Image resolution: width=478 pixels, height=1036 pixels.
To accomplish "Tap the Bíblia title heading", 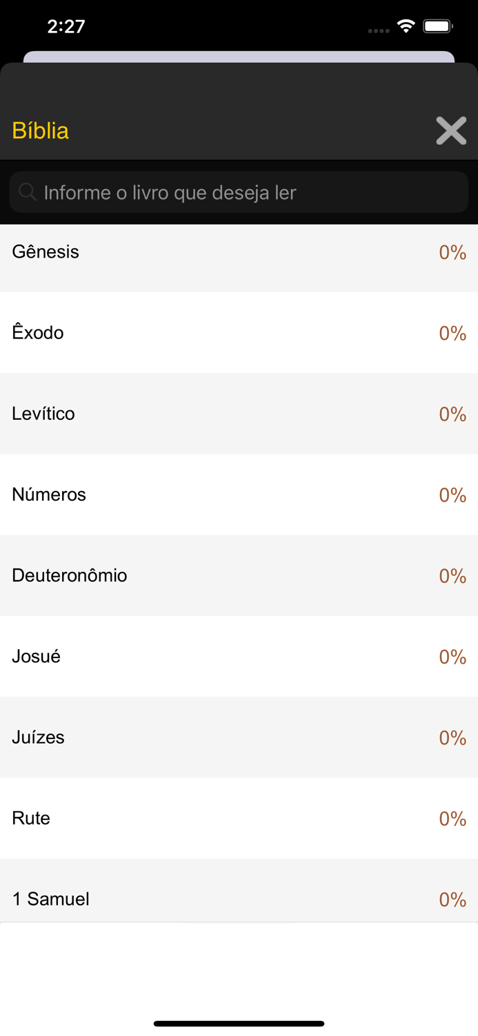I will (41, 131).
